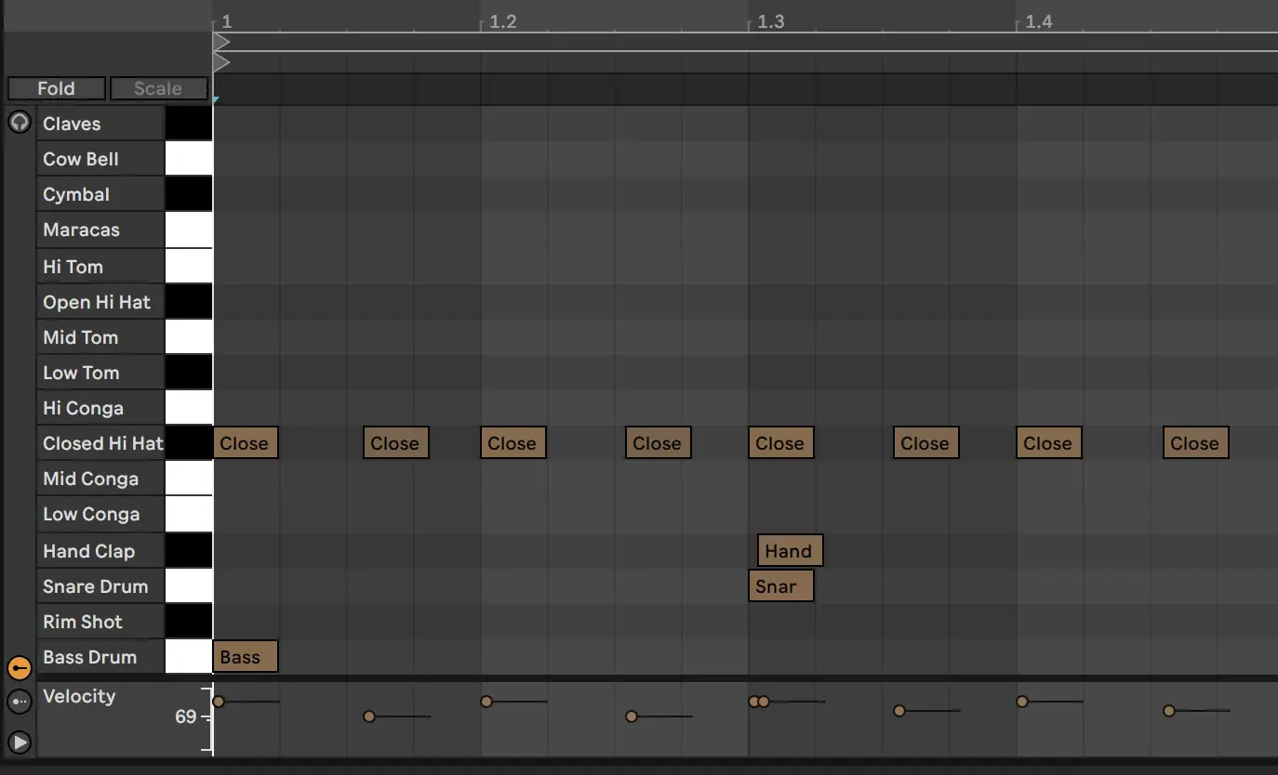This screenshot has height=775, width=1278.
Task: Click the 1.3 beat number in the time ruler
Action: tap(770, 20)
